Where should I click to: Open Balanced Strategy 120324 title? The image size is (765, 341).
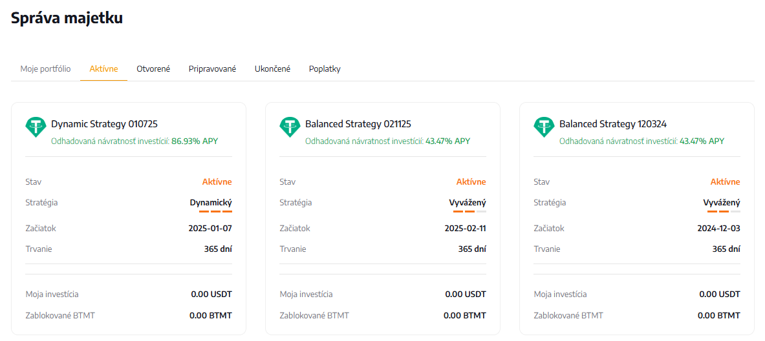612,124
